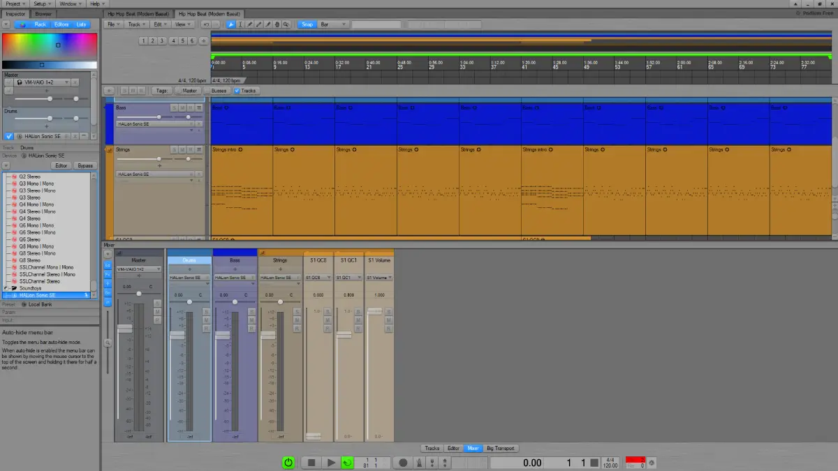This screenshot has height=471, width=838.
Task: Toggle the Snap button
Action: point(307,24)
